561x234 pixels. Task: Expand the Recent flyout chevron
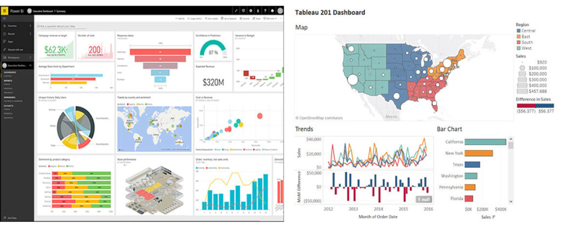[30, 33]
